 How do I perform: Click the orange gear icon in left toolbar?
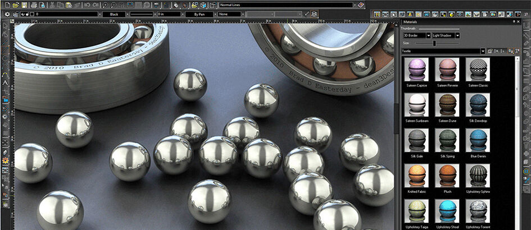5,160
